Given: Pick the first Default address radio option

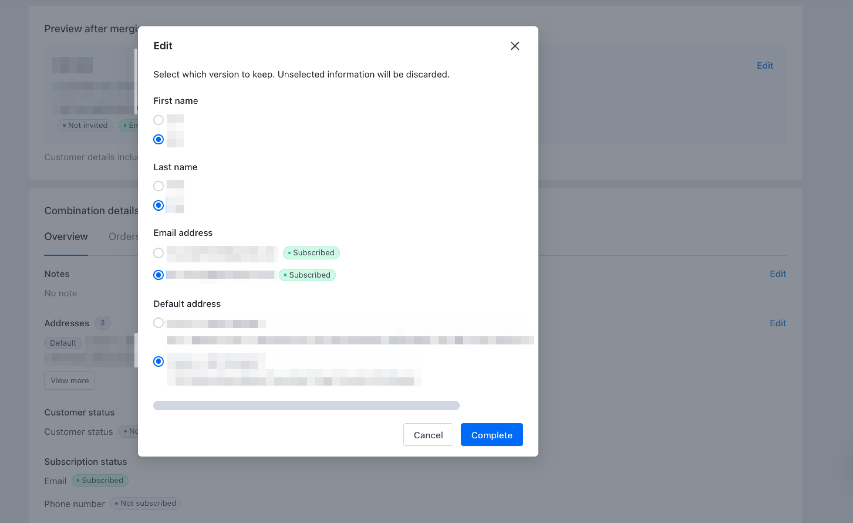Looking at the screenshot, I should click(159, 323).
